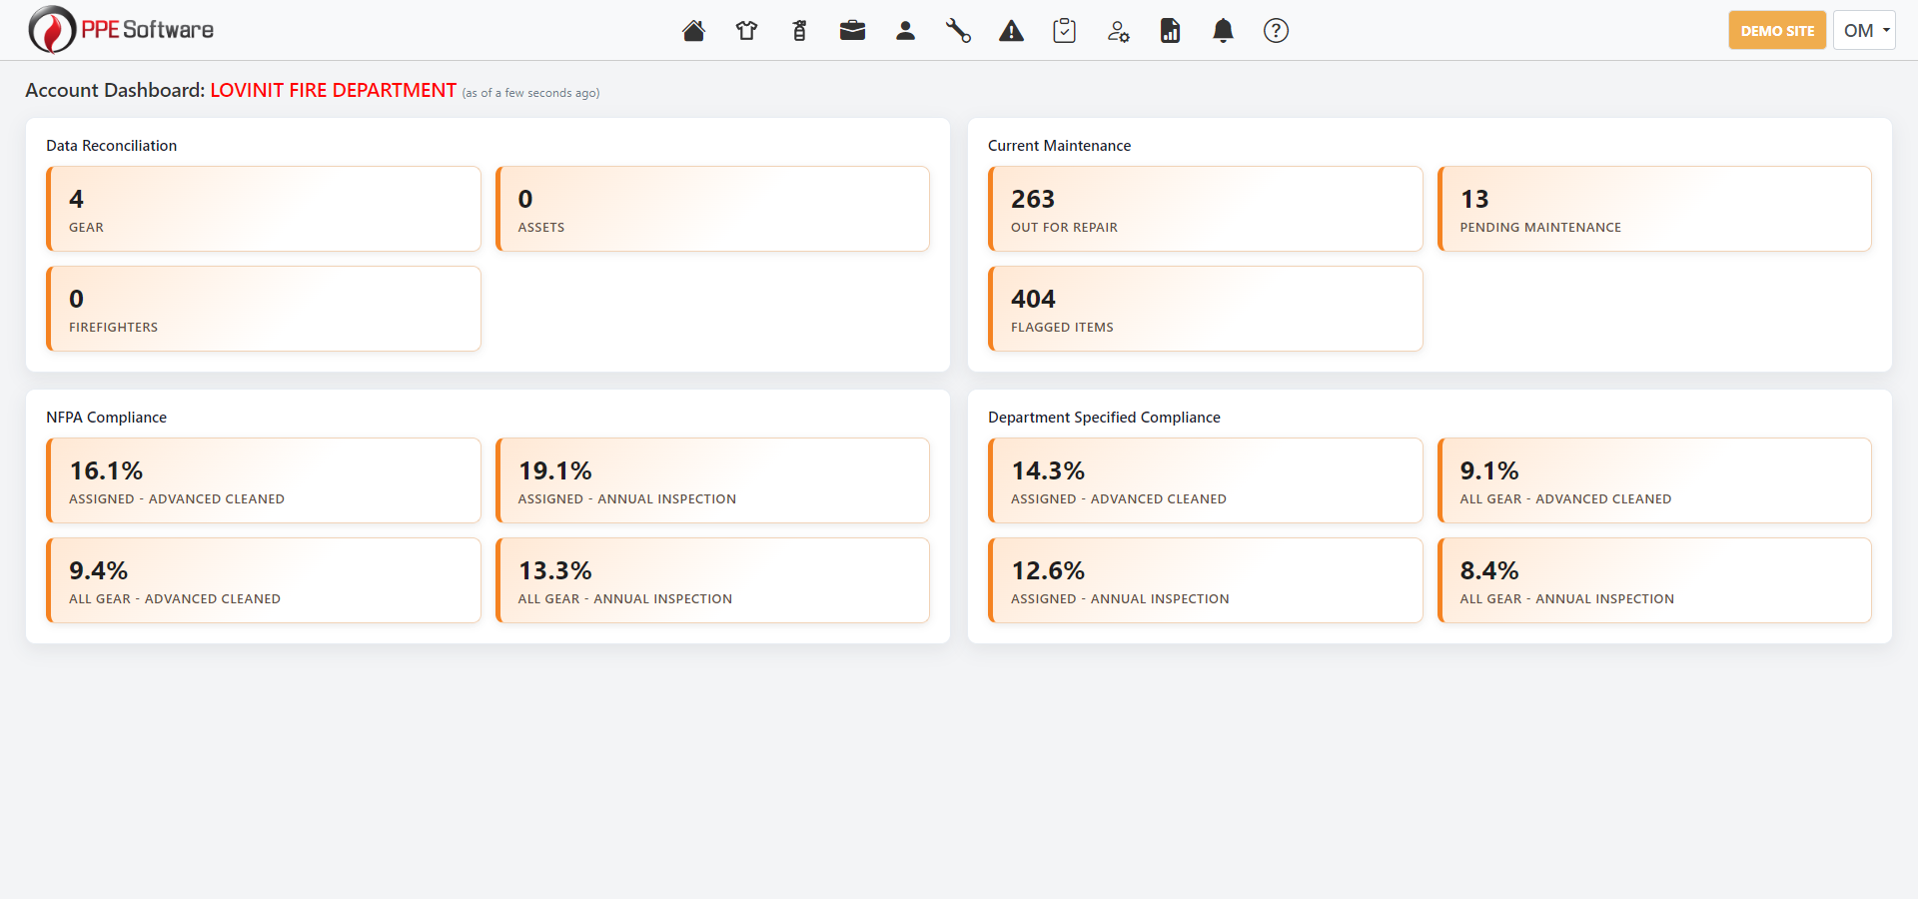
Task: Open the 0 Assets reconciliation card
Action: pyautogui.click(x=712, y=209)
